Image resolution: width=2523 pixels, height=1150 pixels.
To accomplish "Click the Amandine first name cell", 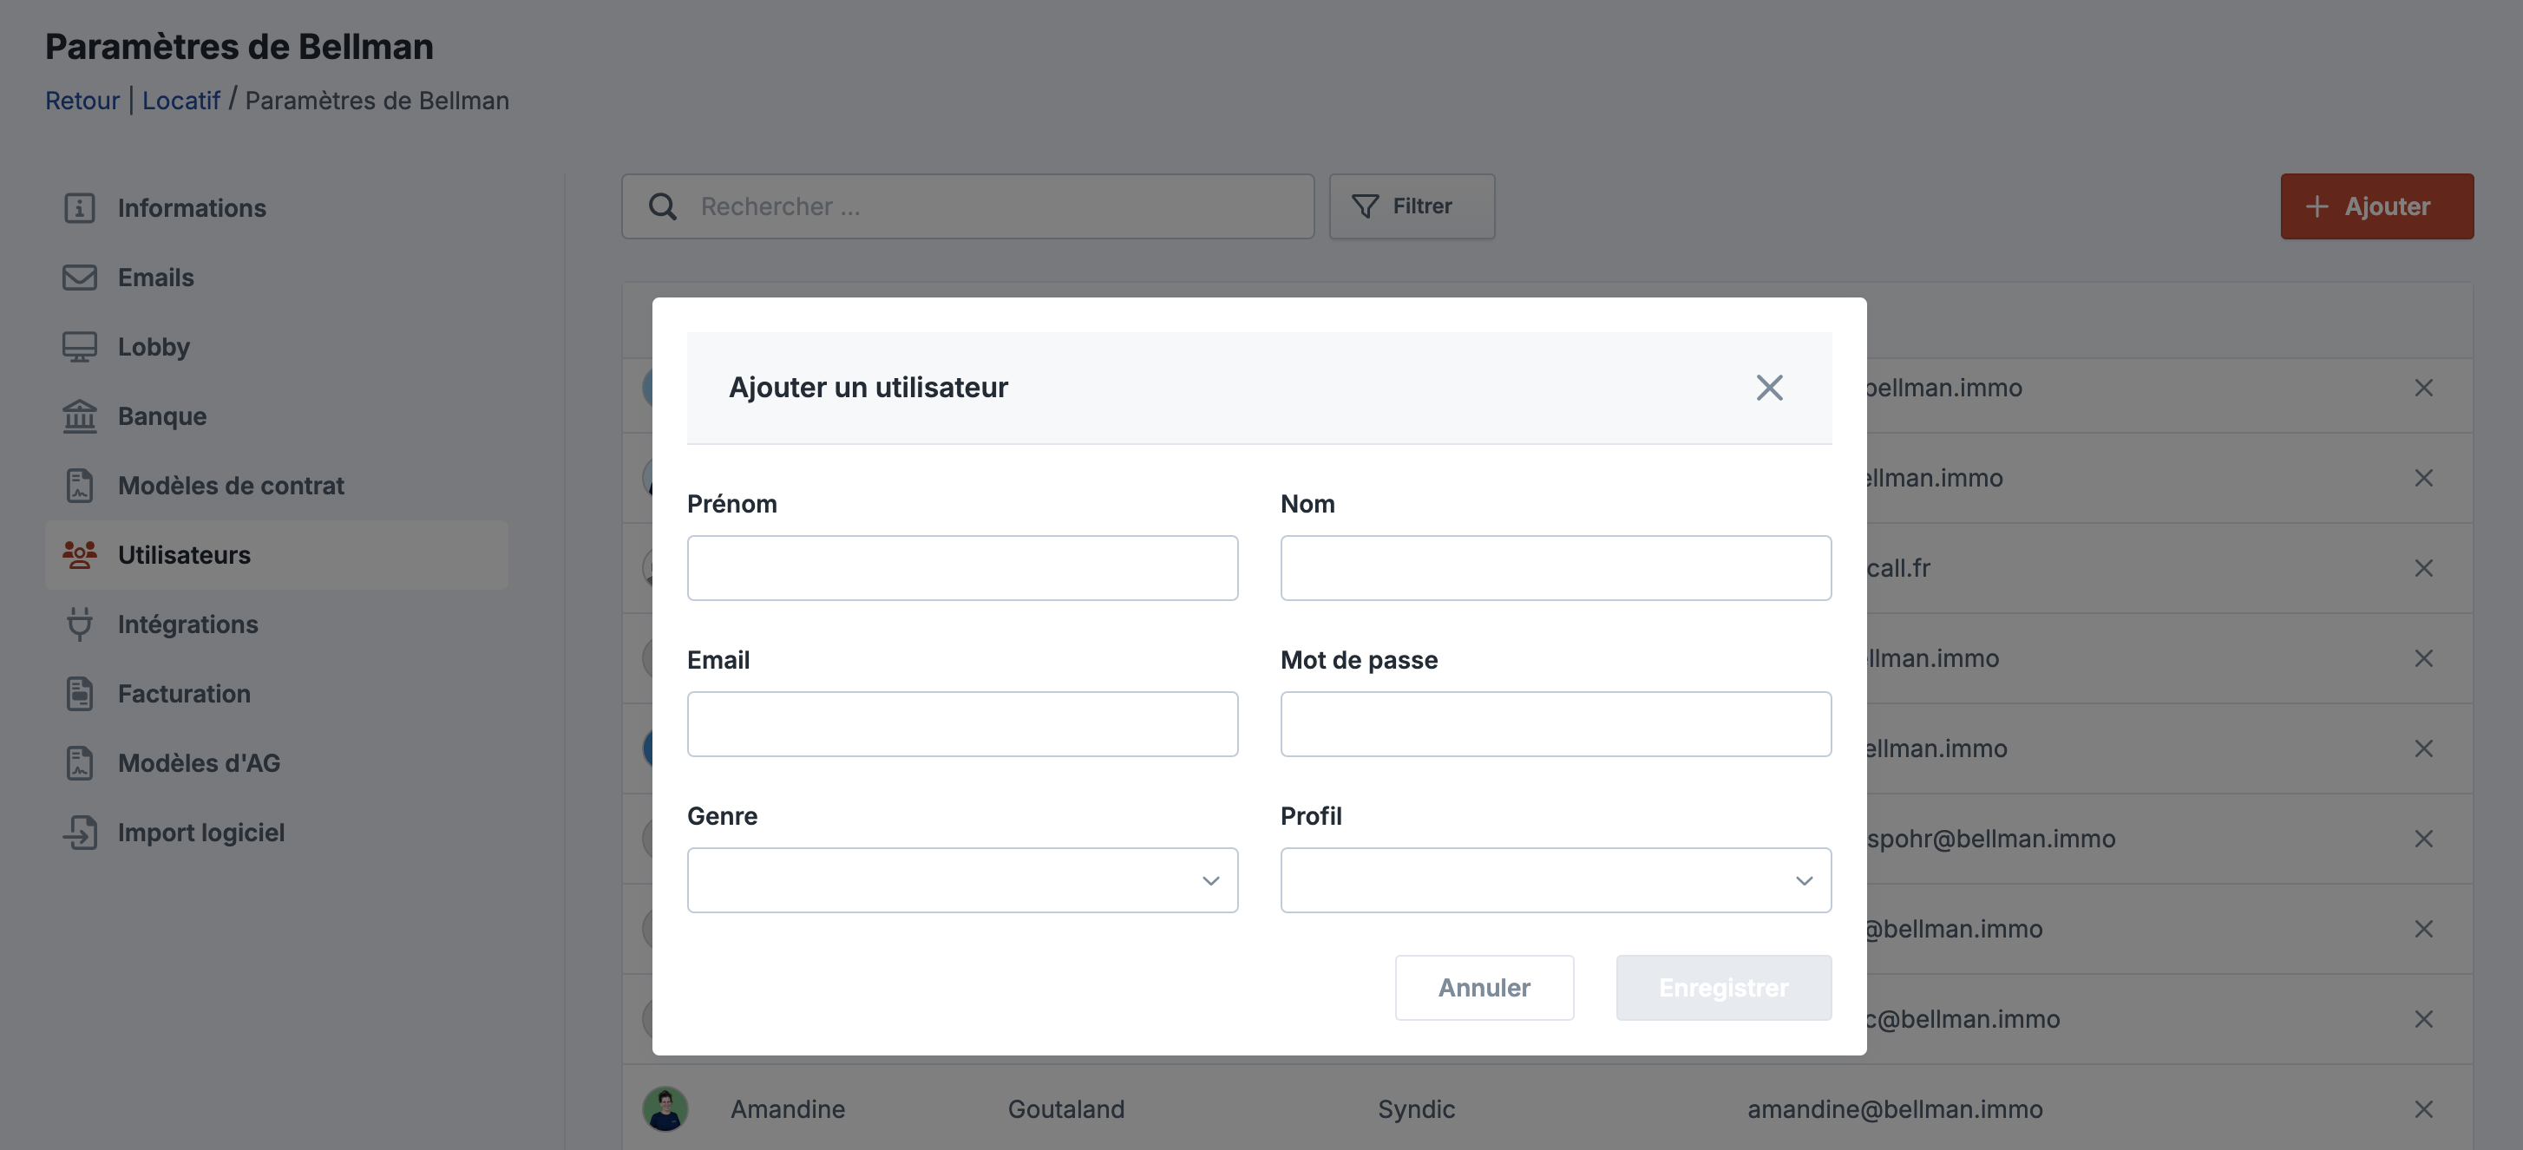I will 788,1109.
